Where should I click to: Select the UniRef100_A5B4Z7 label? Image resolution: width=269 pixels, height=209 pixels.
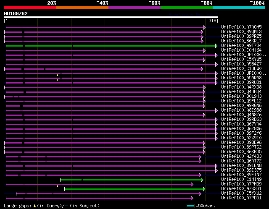pos(241,64)
